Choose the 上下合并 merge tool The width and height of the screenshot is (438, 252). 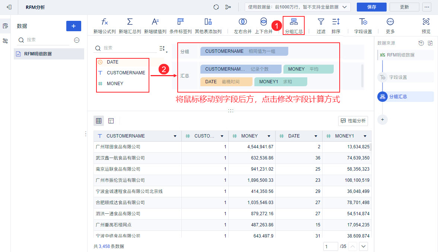pos(263,26)
